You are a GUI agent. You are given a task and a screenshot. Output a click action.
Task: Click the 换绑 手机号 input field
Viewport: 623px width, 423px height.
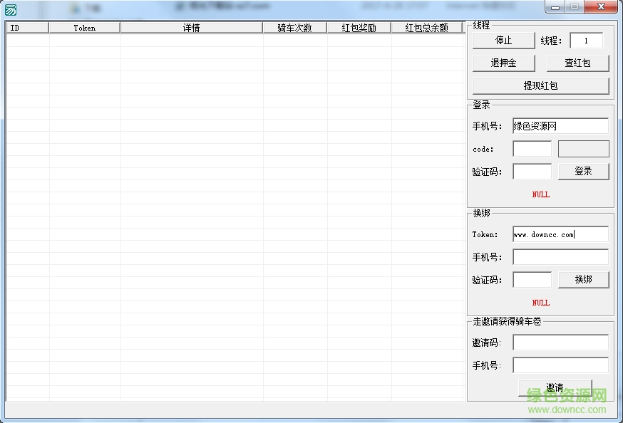(x=560, y=257)
